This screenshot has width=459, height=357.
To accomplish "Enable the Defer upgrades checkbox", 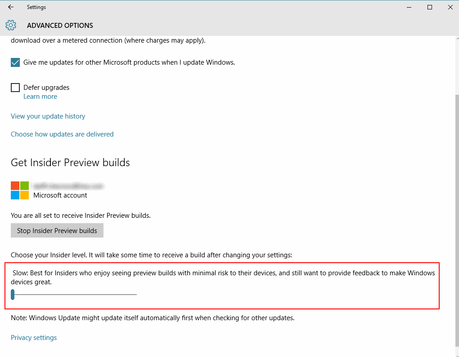I will click(15, 88).
